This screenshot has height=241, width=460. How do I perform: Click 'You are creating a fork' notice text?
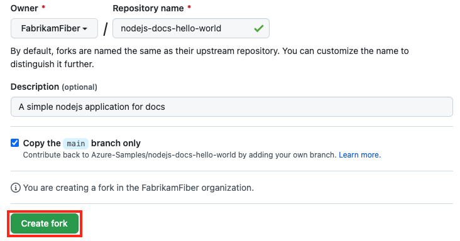[x=138, y=188]
